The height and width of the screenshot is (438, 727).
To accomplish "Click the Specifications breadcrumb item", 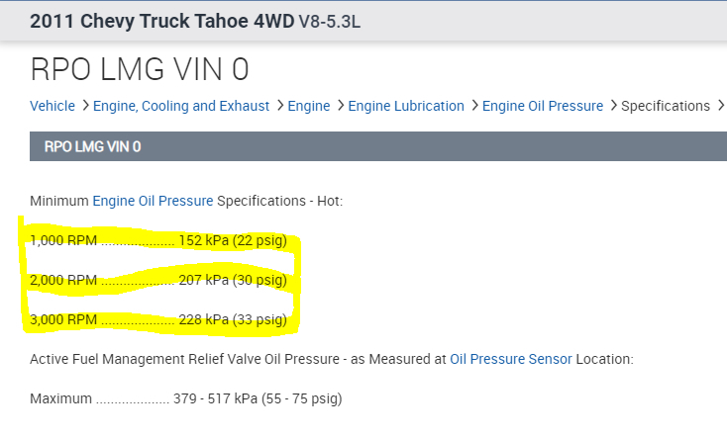I will (x=666, y=106).
